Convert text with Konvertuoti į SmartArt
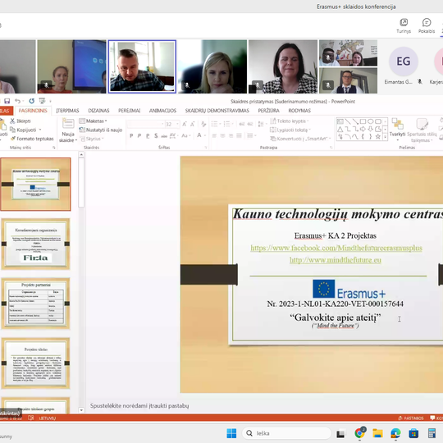Screen dimensions: 443x443 [x=300, y=139]
